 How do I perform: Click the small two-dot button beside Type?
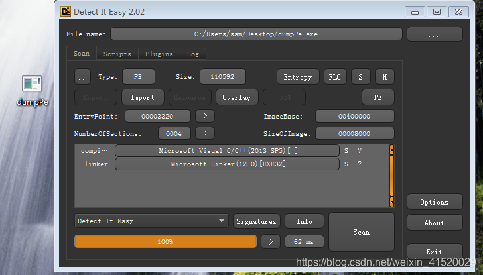(82, 77)
